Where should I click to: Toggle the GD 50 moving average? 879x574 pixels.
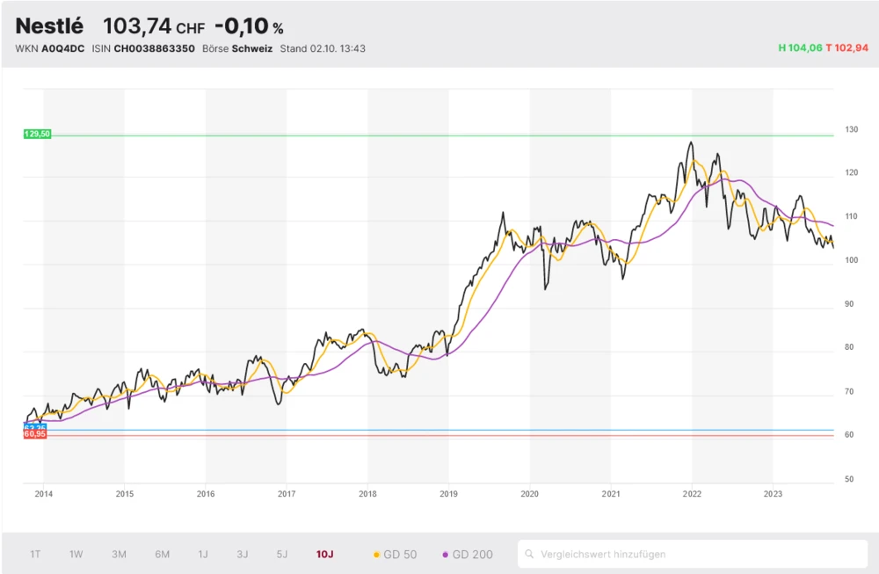point(396,555)
